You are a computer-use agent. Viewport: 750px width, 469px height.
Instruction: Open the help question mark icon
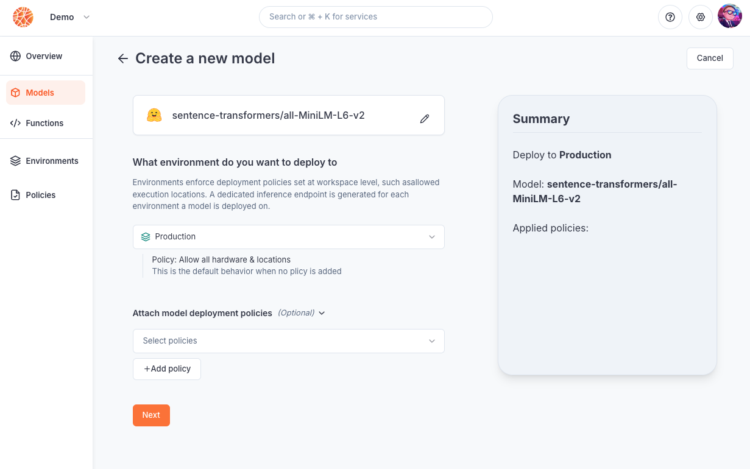tap(670, 17)
